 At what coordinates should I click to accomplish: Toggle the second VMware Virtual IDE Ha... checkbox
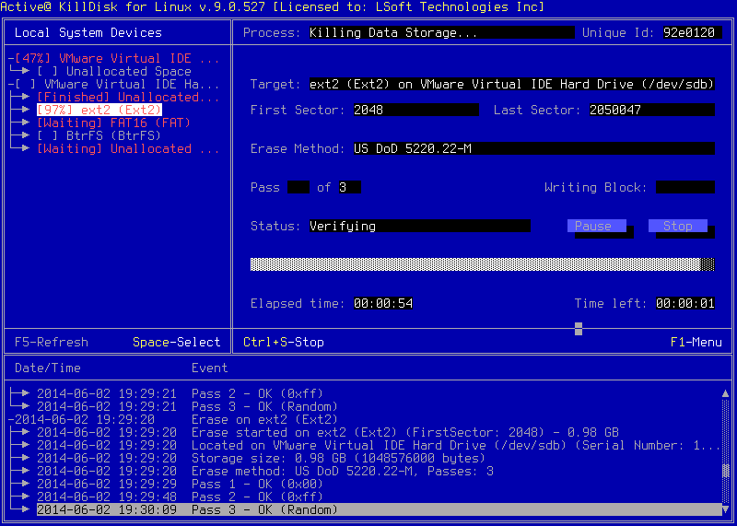[x=26, y=84]
